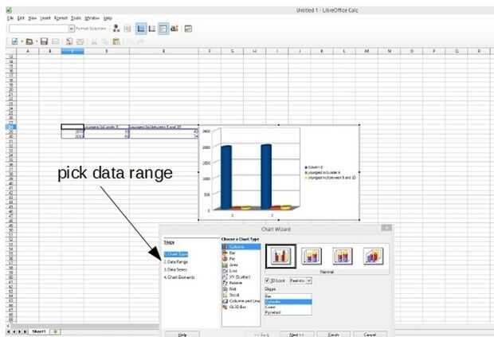
Task: Open dropdown arrow next to Open icon
Action: coord(37,41)
